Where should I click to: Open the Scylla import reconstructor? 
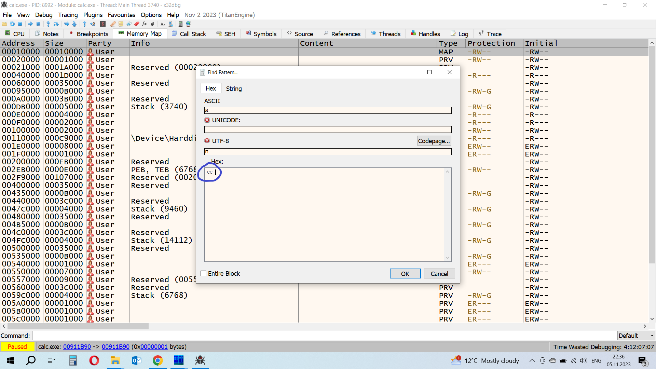coord(103,24)
